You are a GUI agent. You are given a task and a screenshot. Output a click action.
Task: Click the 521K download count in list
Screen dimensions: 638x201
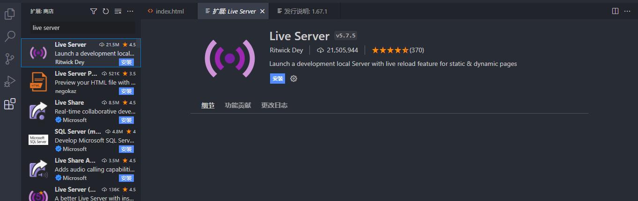click(x=110, y=74)
